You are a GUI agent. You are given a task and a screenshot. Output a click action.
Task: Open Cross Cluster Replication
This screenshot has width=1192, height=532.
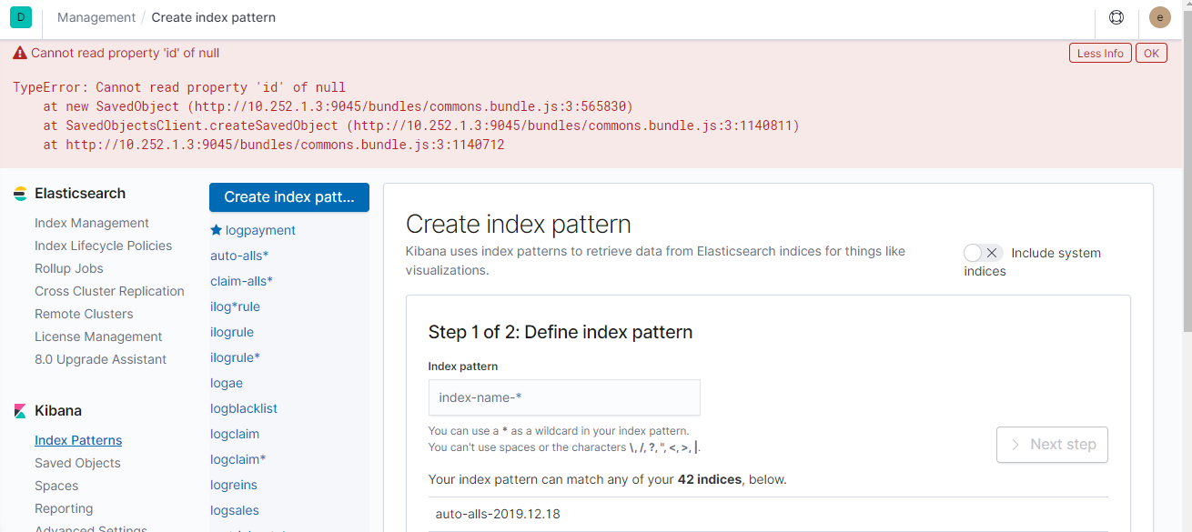coord(109,291)
